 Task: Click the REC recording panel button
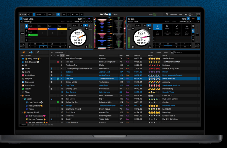click(x=64, y=14)
